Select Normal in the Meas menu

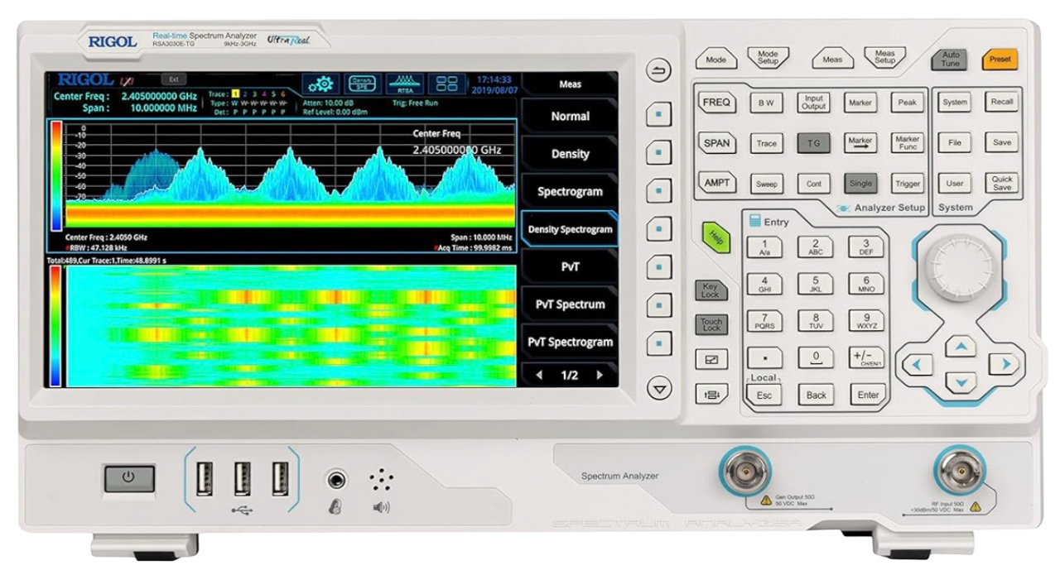tap(570, 117)
